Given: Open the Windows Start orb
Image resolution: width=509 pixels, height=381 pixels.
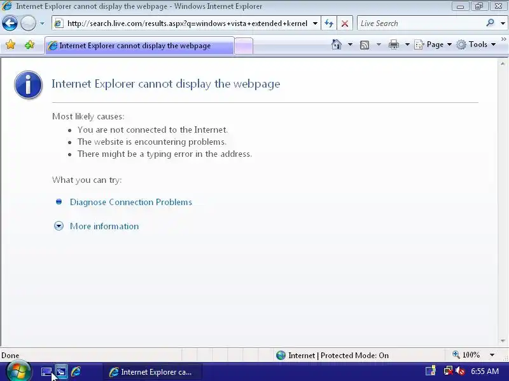Looking at the screenshot, I should [19, 371].
